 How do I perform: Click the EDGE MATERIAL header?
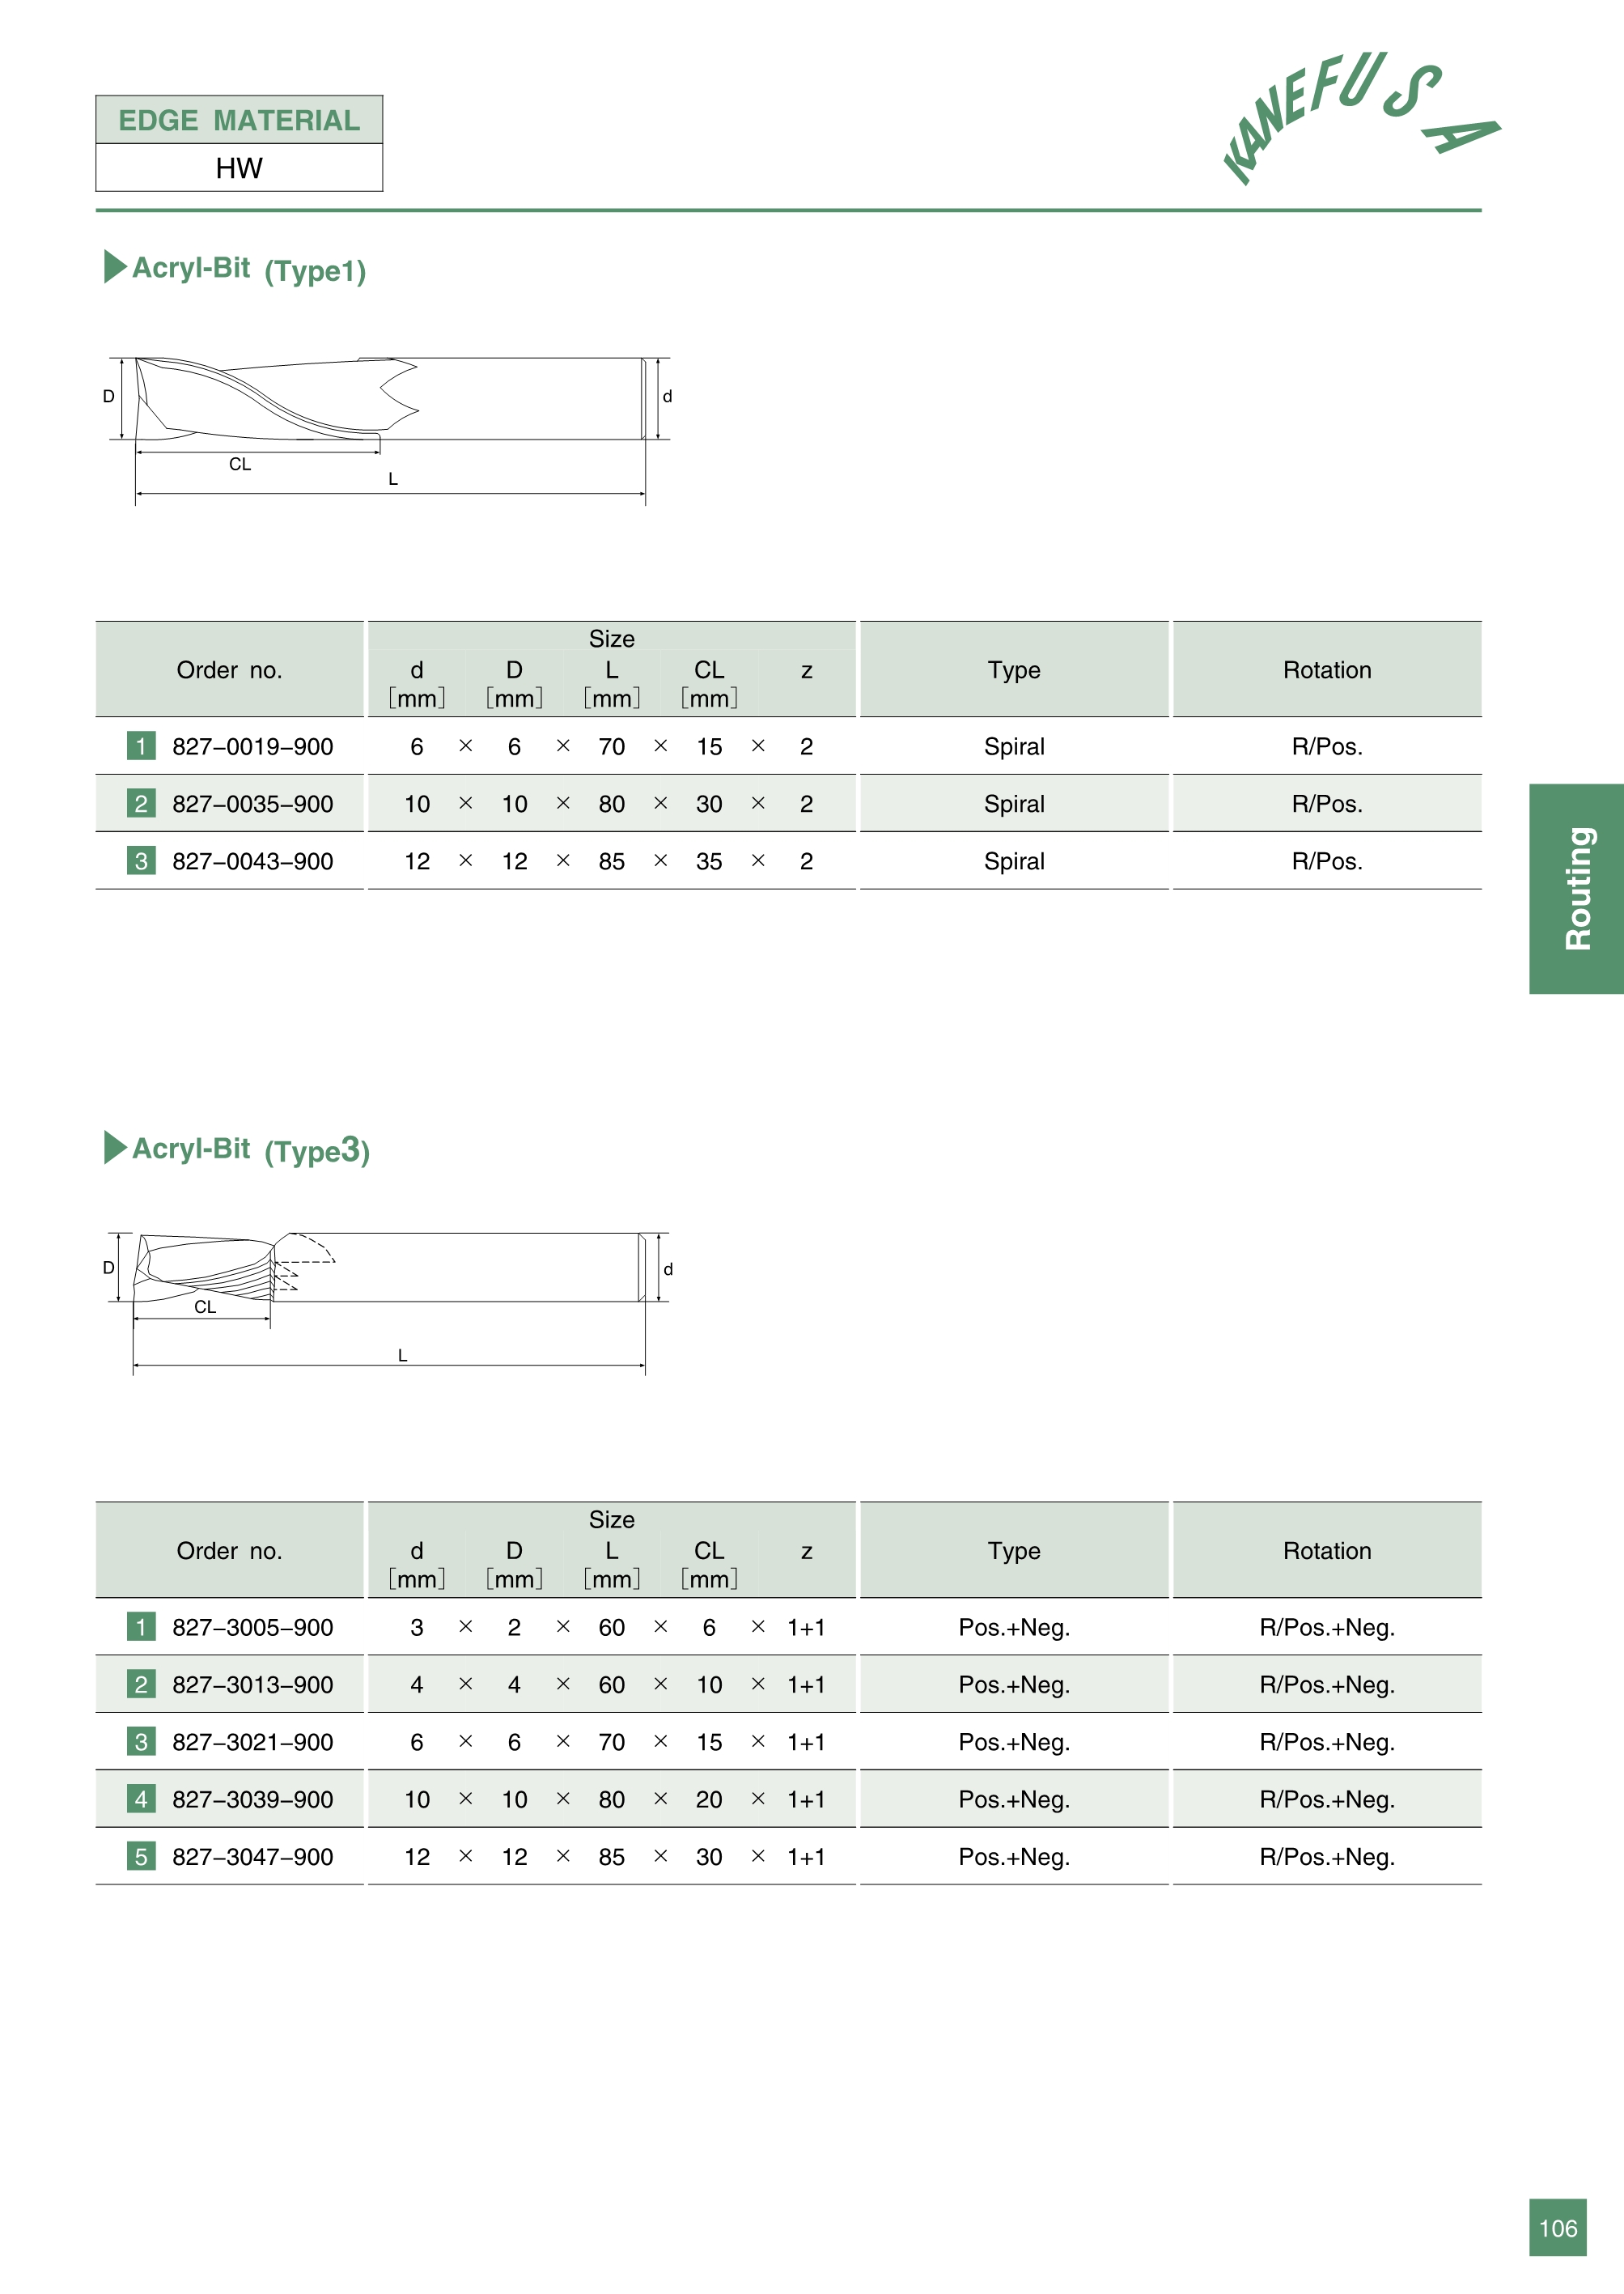[x=239, y=120]
